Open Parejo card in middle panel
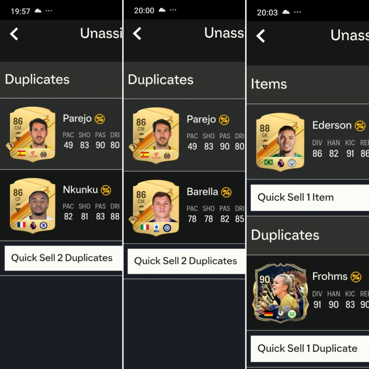This screenshot has height=369, width=369. click(x=155, y=135)
